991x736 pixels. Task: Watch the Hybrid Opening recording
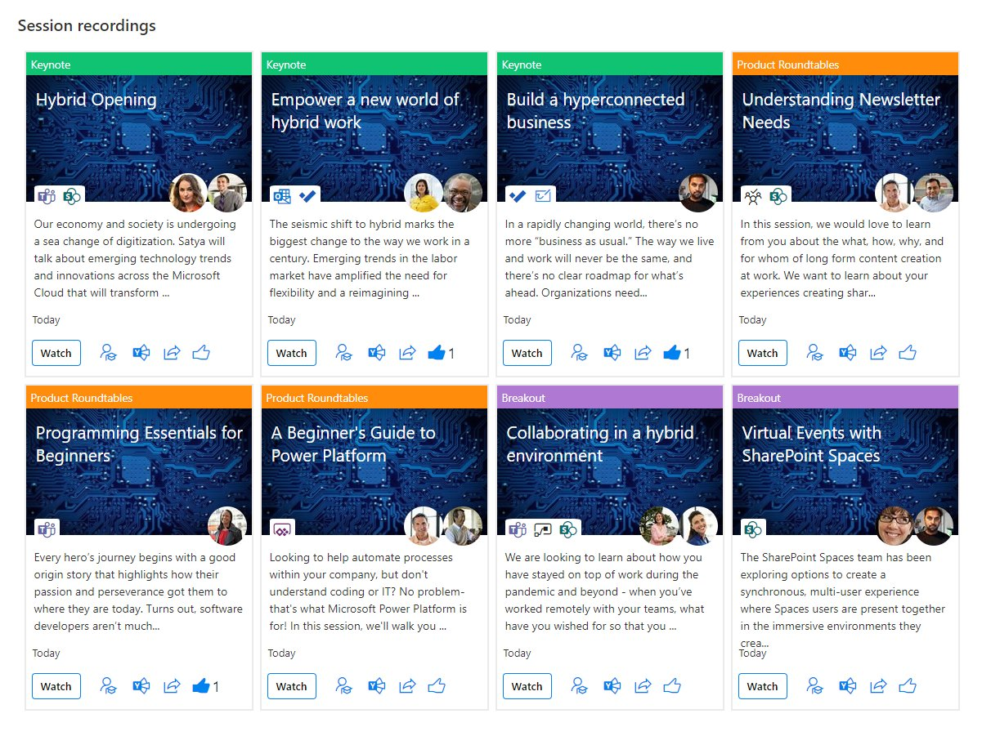pyautogui.click(x=56, y=353)
